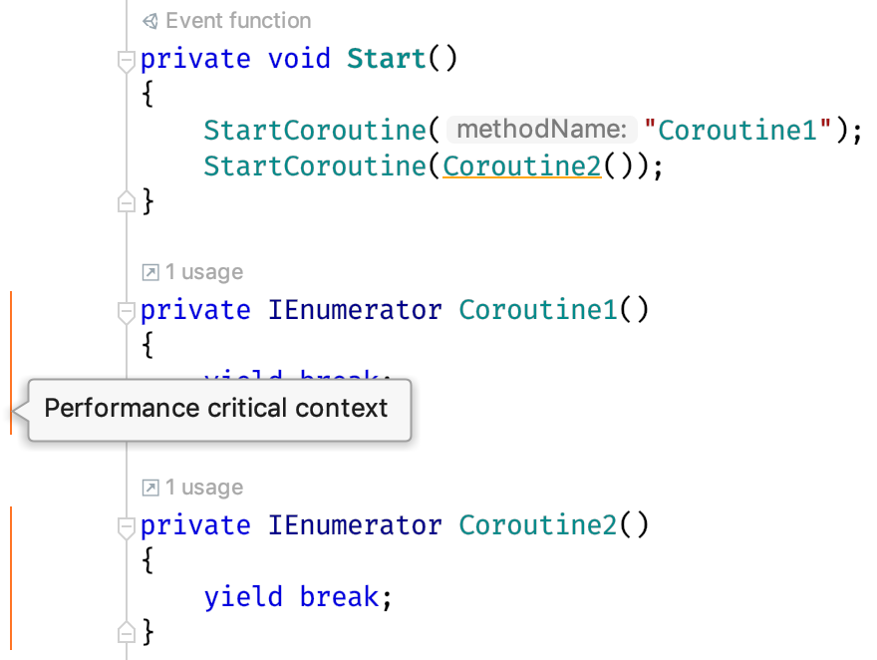Click the arrow icon beside Coroutine2's usage count
877x660 pixels.
tap(149, 488)
